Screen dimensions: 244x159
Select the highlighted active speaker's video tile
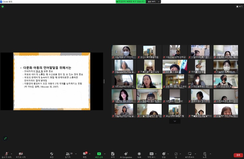[x=149, y=81]
